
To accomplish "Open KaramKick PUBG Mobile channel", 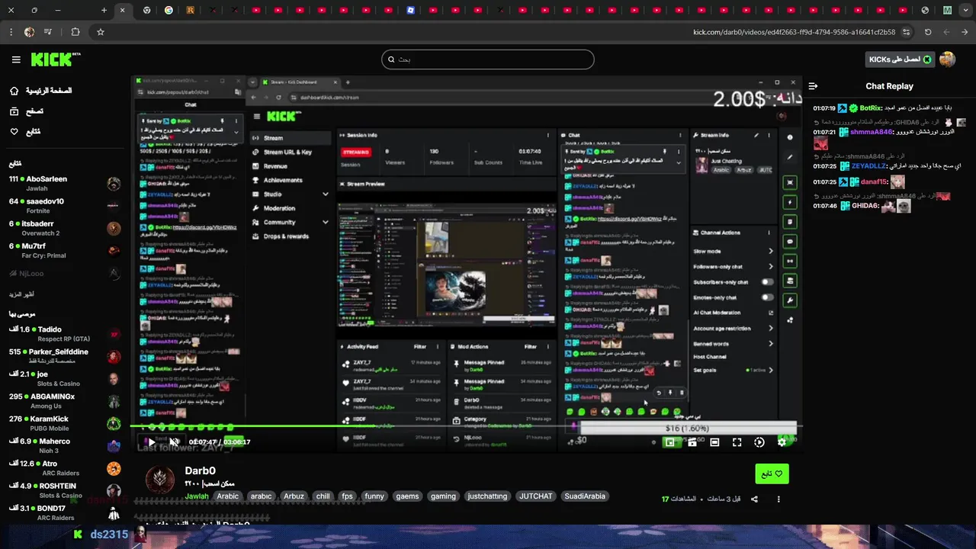I will pyautogui.click(x=65, y=423).
